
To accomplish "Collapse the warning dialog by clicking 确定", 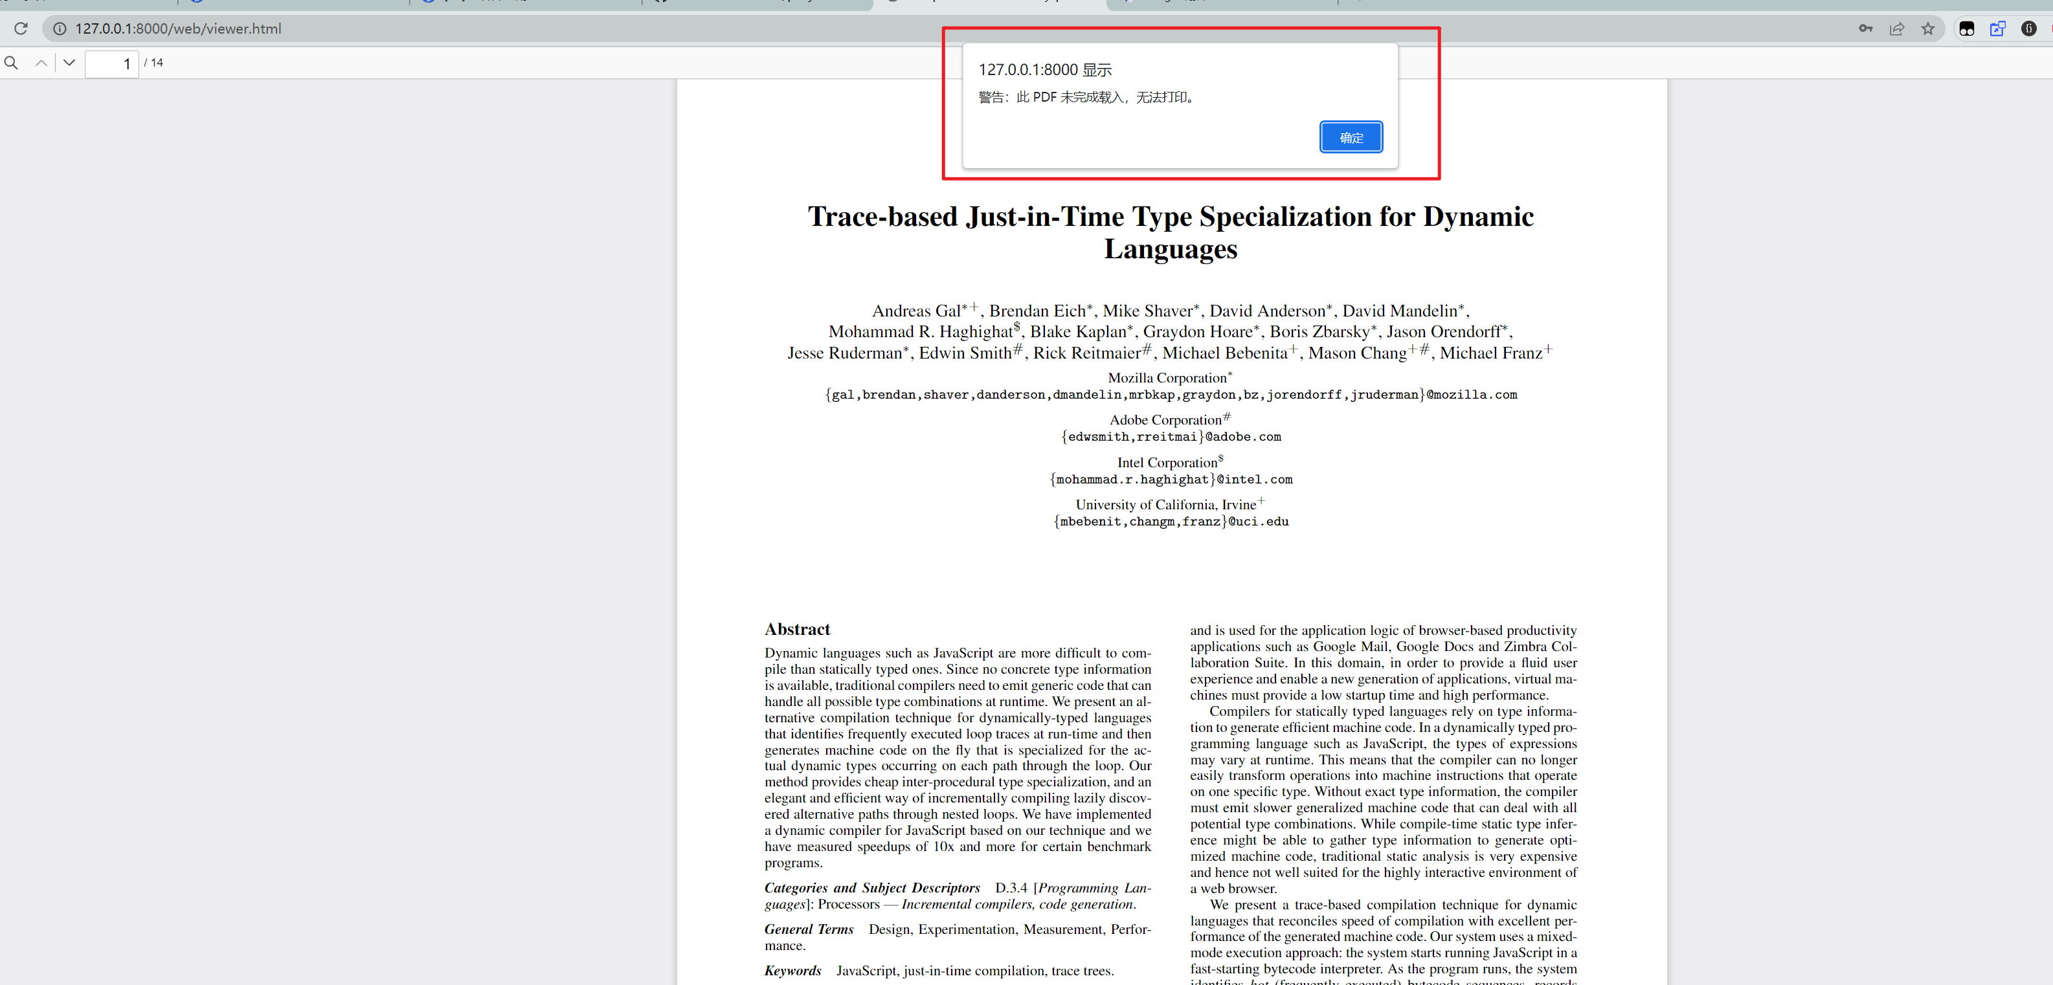I will coord(1351,137).
